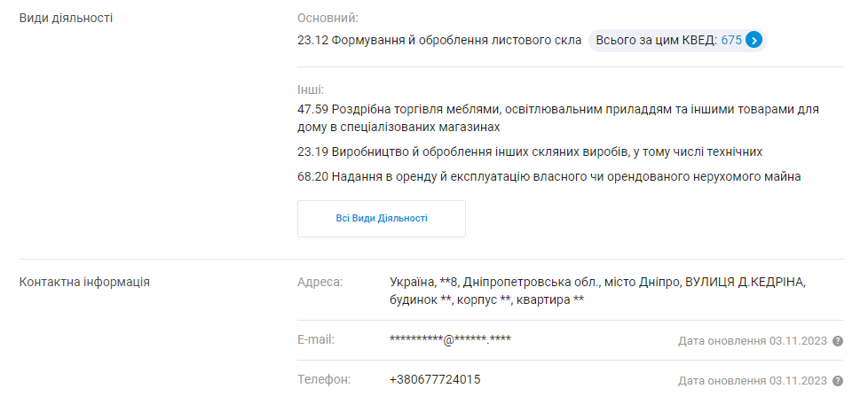Click the 23.12 Формування й оброблення листового скла entry
This screenshot has width=860, height=404.
pos(439,40)
